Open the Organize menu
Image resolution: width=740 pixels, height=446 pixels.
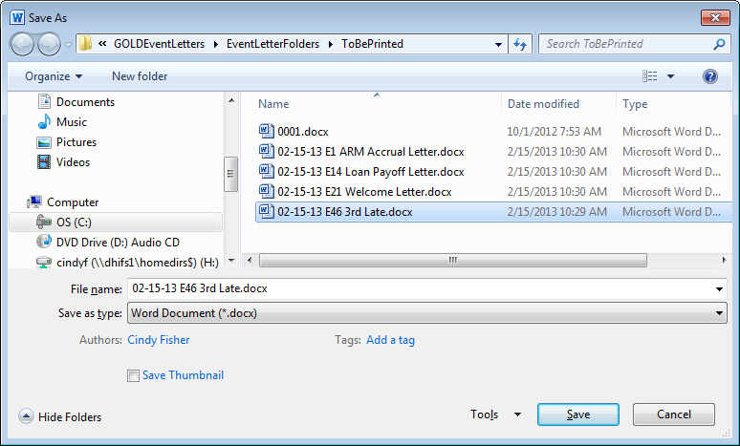pyautogui.click(x=54, y=76)
